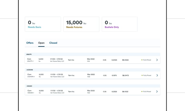Click Fully Priced status on S1DKWN row
The width and height of the screenshot is (185, 111).
coord(146,75)
